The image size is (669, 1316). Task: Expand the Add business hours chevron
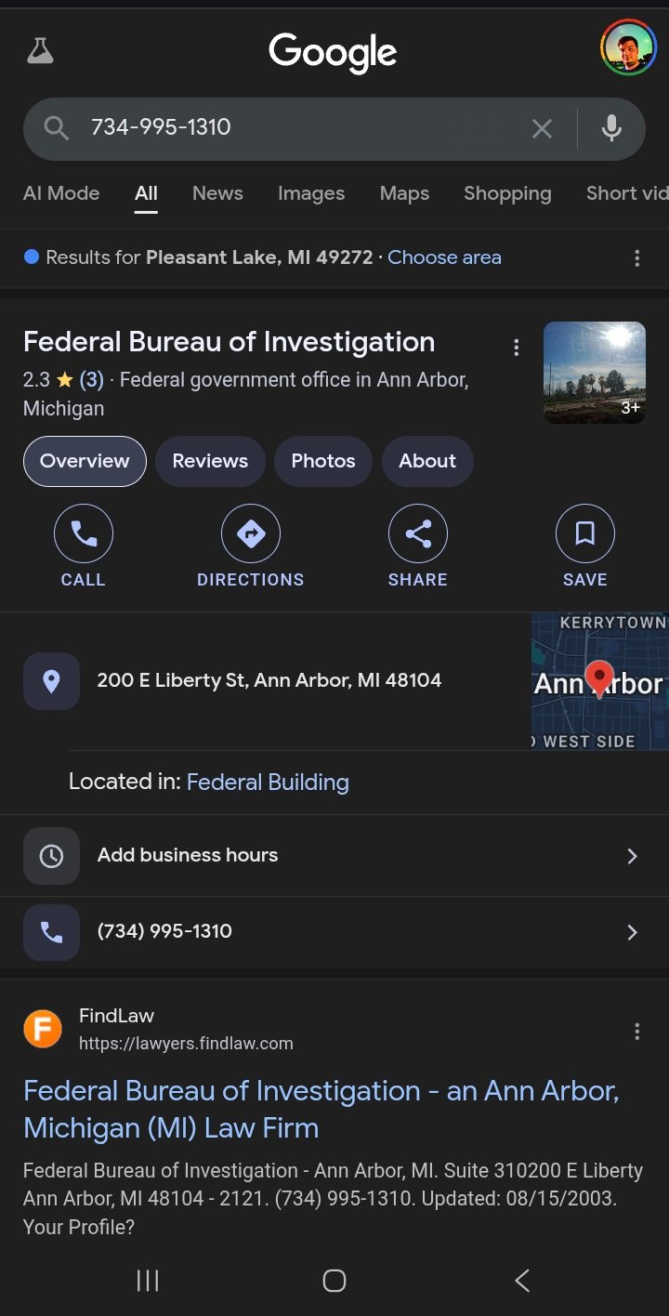(632, 856)
